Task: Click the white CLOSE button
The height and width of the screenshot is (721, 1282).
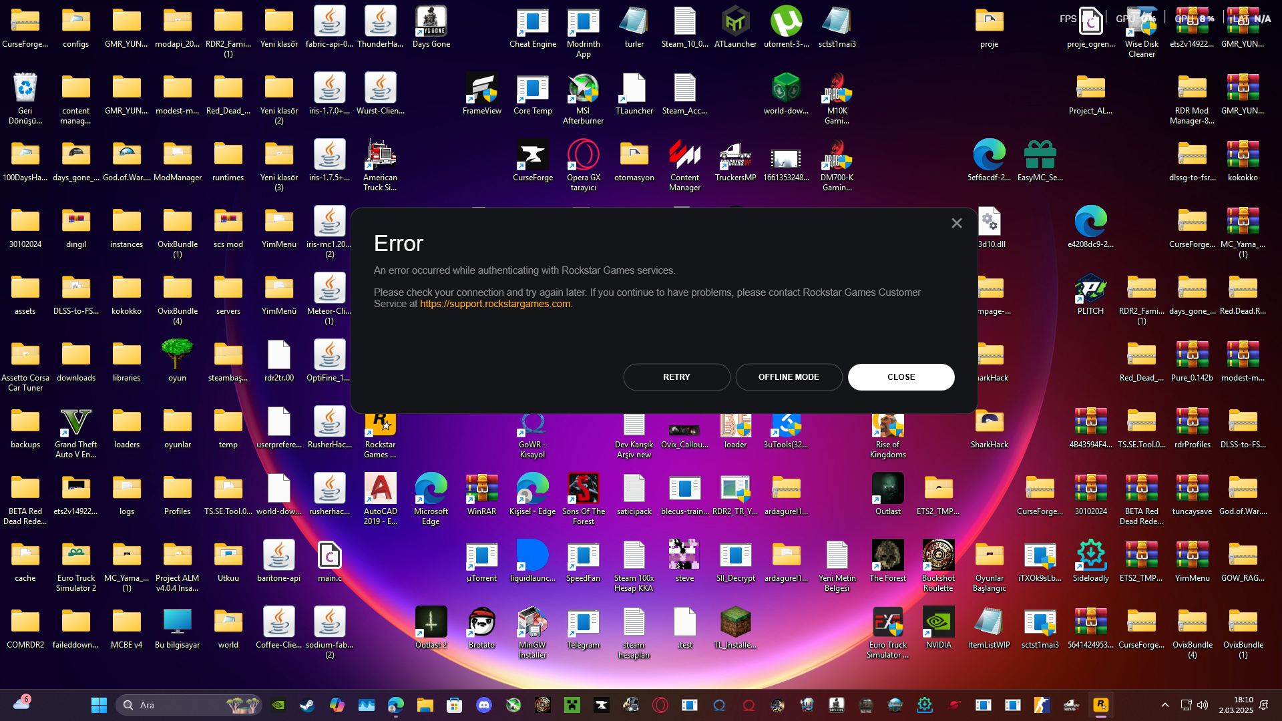Action: 901,377
